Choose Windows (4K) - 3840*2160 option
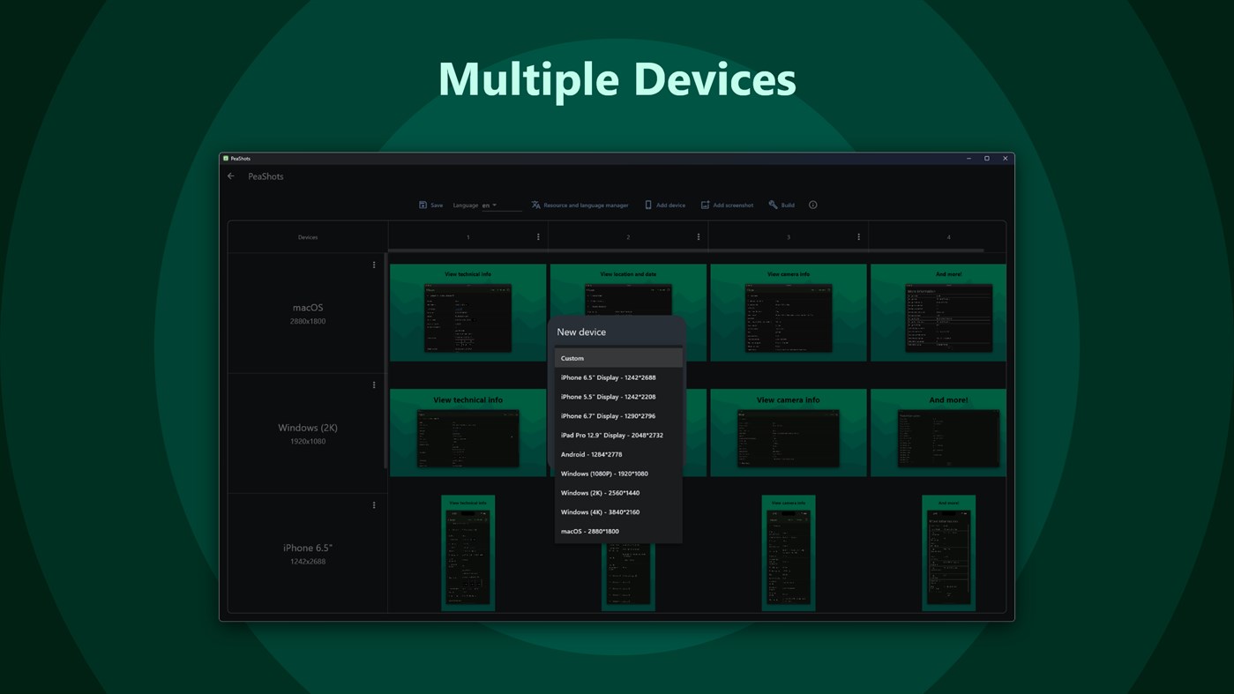Image resolution: width=1234 pixels, height=694 pixels. point(618,511)
